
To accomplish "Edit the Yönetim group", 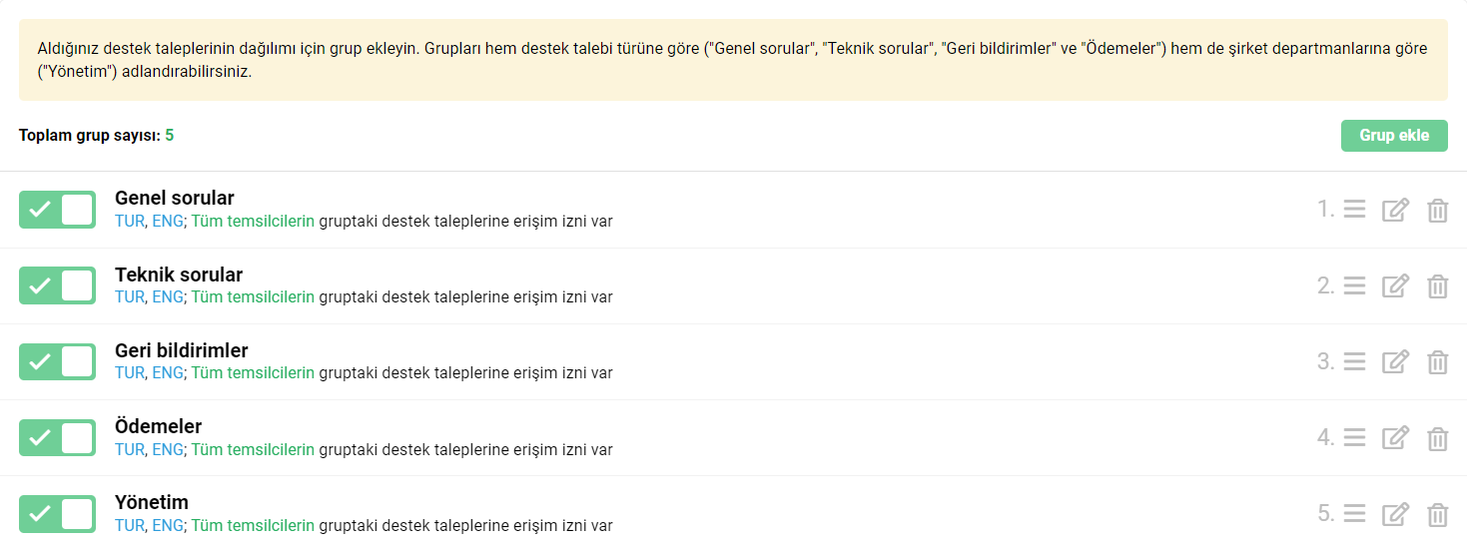I will (1395, 513).
